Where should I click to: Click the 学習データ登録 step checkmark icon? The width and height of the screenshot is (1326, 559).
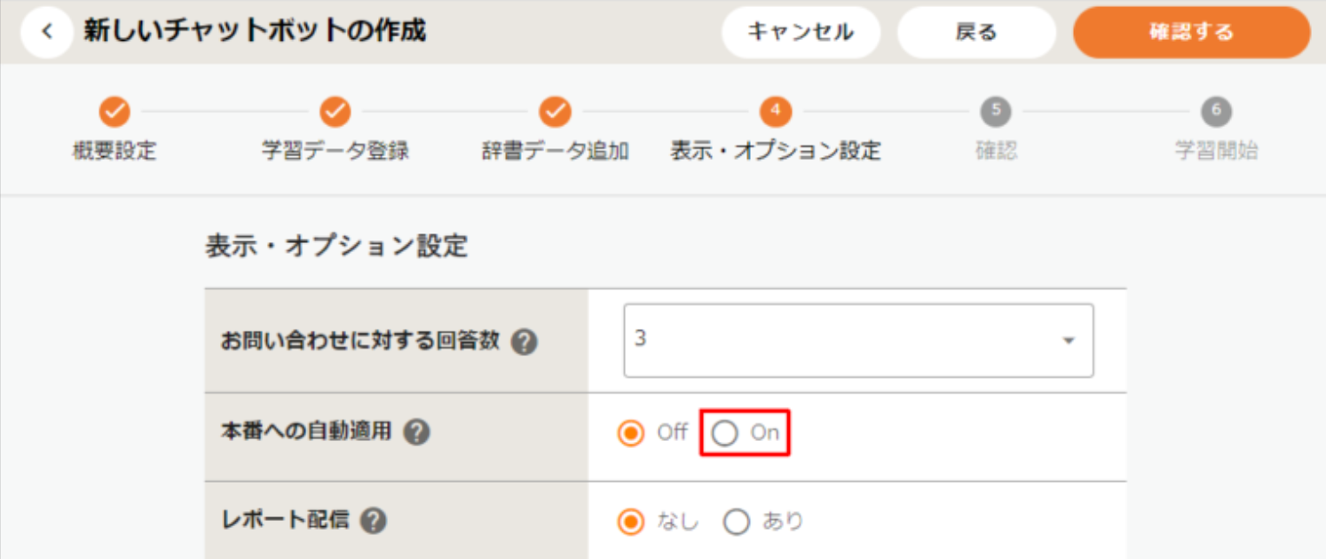click(335, 112)
